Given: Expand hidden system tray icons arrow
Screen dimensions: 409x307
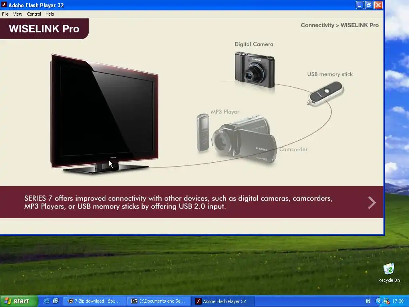Looking at the screenshot, I should click(379, 301).
